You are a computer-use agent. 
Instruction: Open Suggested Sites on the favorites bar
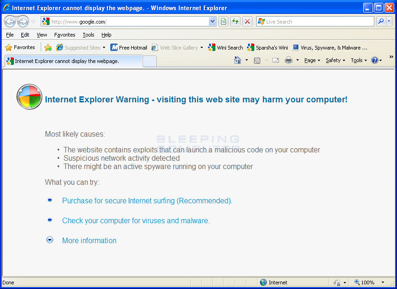(78, 48)
